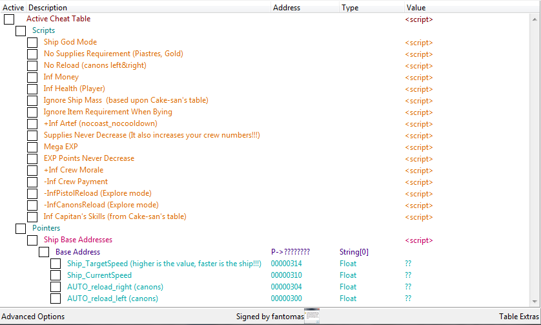
Task: Toggle the Active Cheat Table root checkbox
Action: [9, 19]
